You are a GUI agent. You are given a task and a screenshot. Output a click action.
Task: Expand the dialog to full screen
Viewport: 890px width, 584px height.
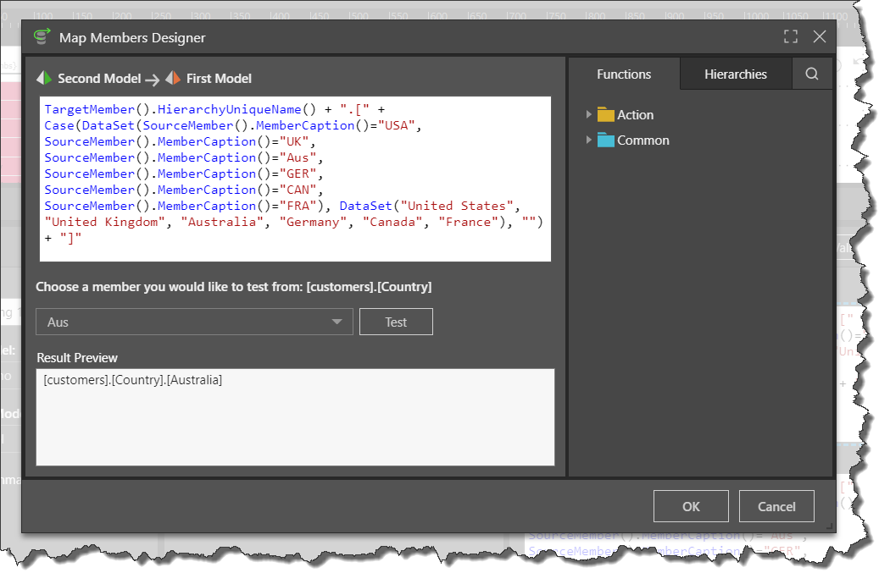click(x=791, y=36)
